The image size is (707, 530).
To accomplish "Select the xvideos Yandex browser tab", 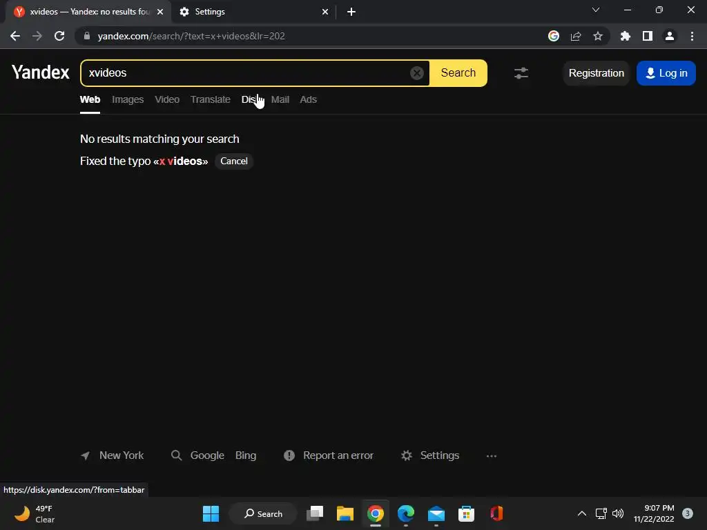I will [x=88, y=12].
